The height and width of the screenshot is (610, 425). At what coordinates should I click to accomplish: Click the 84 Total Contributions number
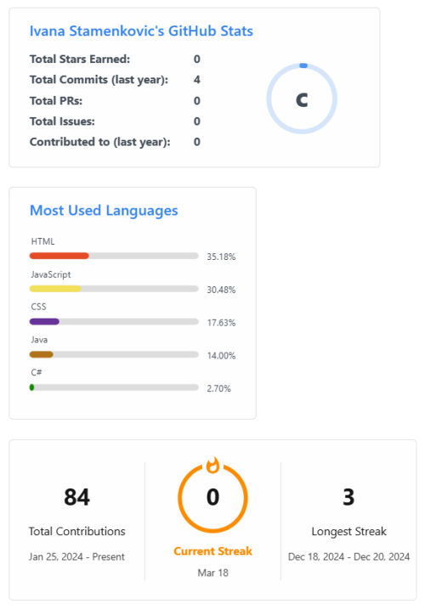pyautogui.click(x=77, y=497)
